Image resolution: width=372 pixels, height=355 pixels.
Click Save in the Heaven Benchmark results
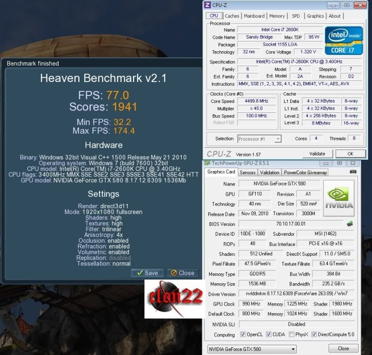click(147, 273)
